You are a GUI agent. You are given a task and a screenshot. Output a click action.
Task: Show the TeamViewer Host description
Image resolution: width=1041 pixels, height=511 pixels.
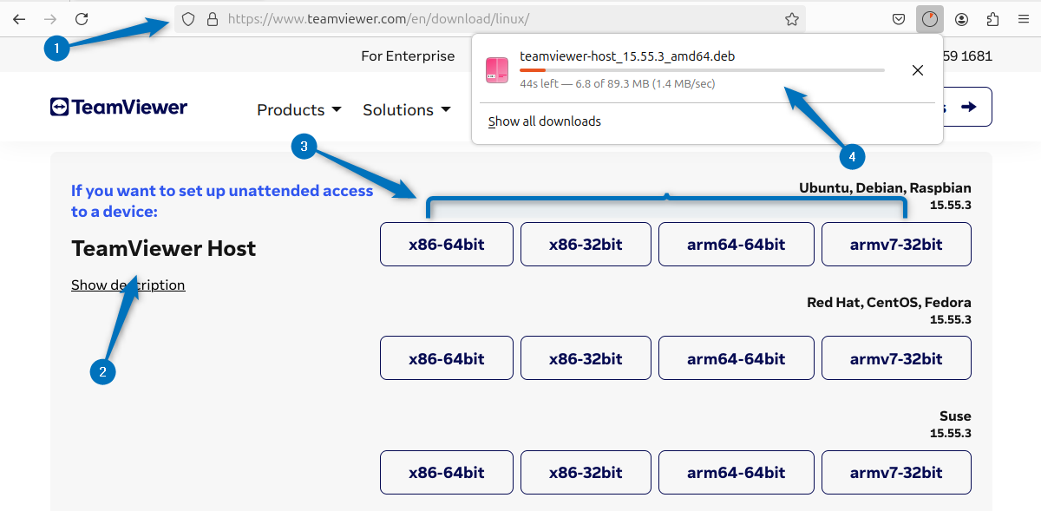click(128, 285)
